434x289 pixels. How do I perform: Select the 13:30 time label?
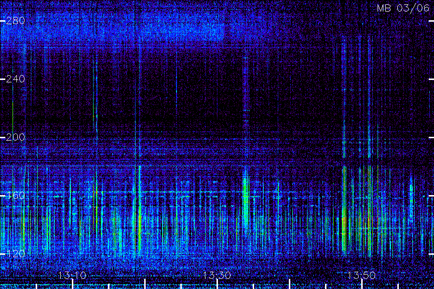click(x=217, y=275)
